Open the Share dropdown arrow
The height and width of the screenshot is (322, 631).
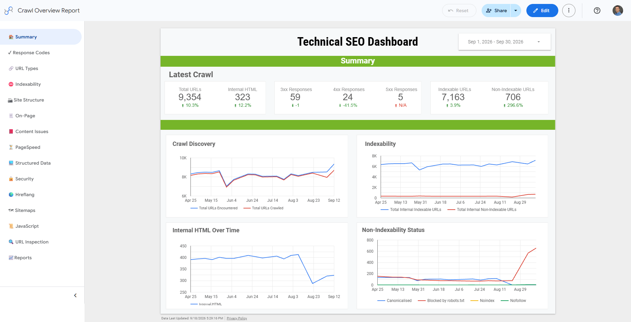click(516, 11)
